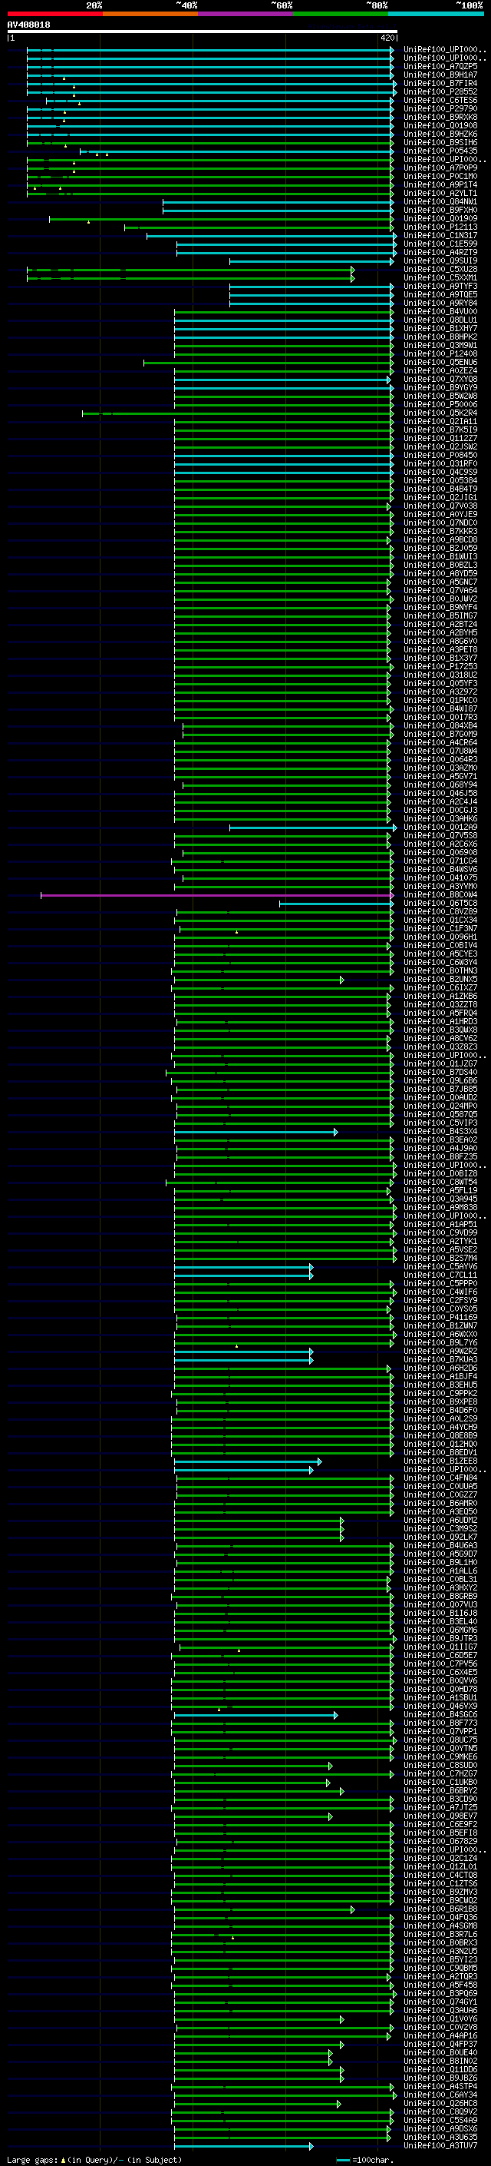Click the red 20% legend color bar
Viewport: 491px width, 2166px height.
[x=54, y=15]
